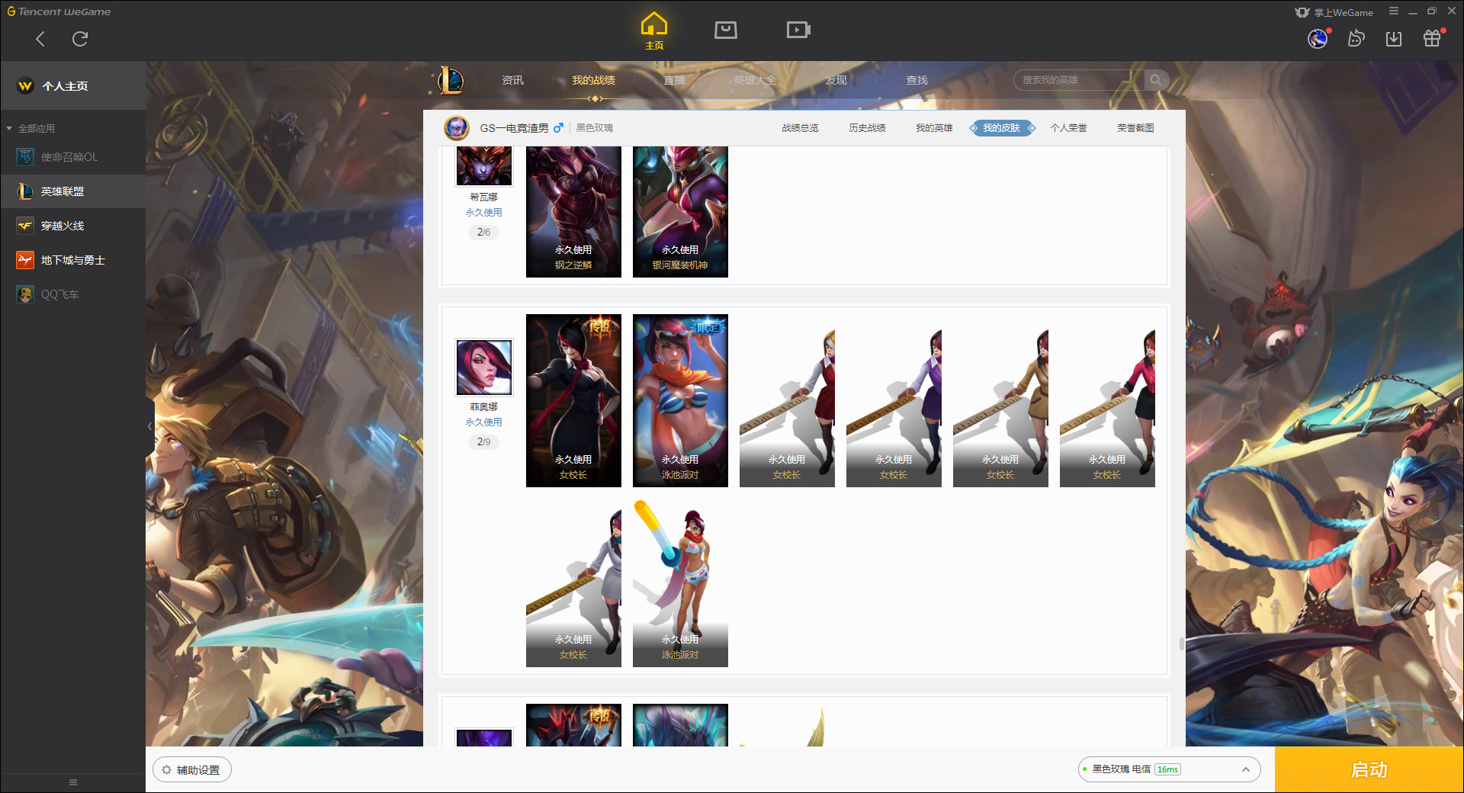This screenshot has height=793, width=1464.
Task: Open 辅助设置 settings button
Action: (192, 770)
